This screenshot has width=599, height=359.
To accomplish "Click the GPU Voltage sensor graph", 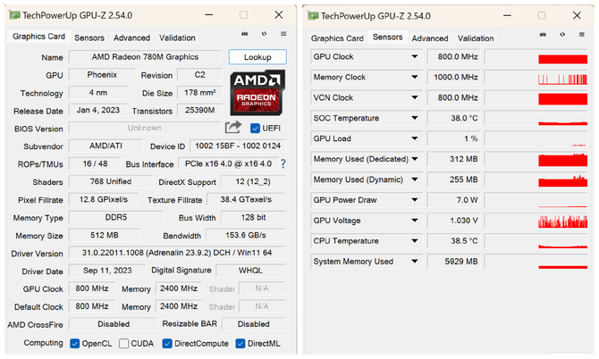I will tap(536, 221).
